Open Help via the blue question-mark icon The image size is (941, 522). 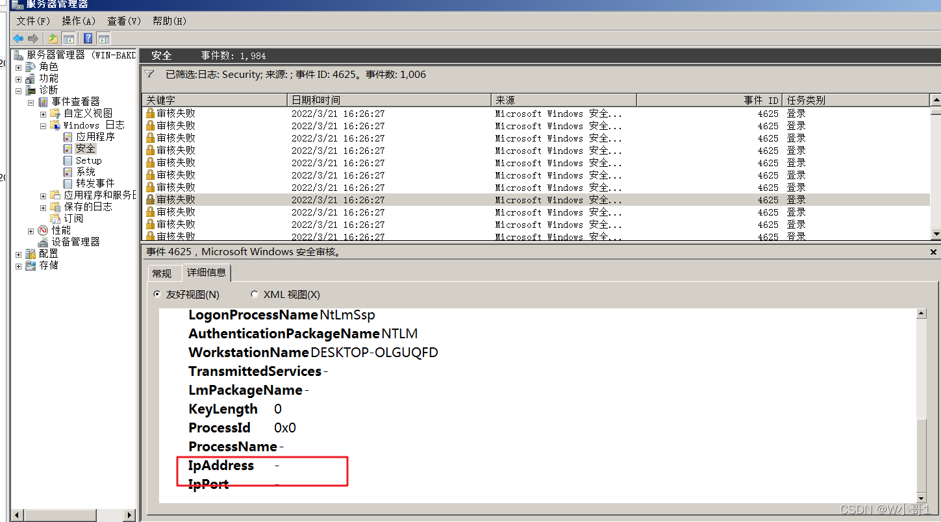[88, 38]
